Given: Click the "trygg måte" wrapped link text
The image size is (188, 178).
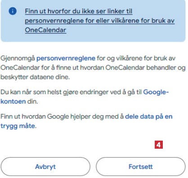Looking at the screenshot, I should (18, 126).
